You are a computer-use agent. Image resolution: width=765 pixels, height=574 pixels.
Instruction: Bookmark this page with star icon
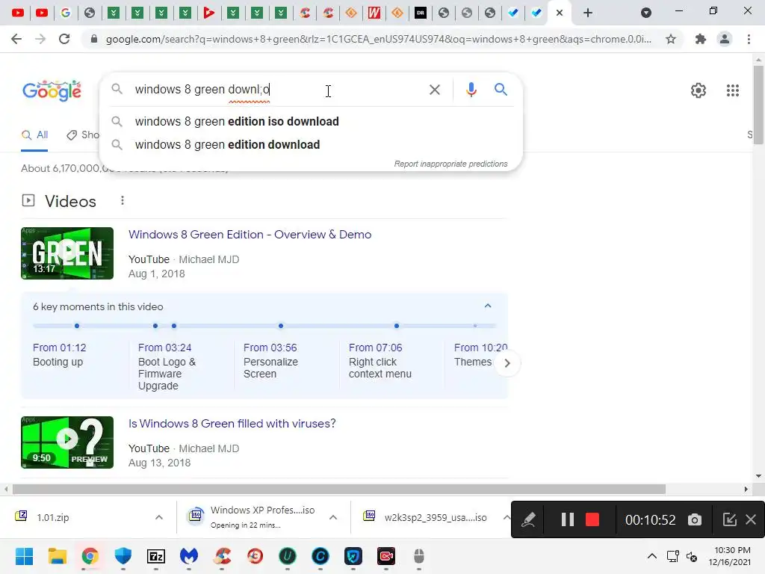tap(671, 39)
